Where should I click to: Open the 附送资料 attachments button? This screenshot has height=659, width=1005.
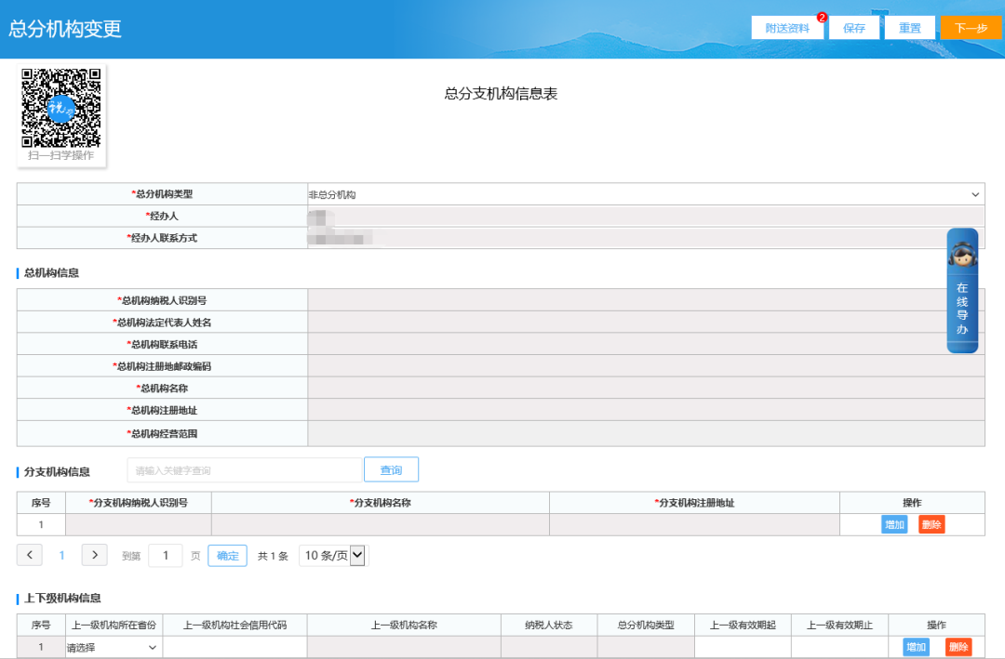pyautogui.click(x=787, y=28)
